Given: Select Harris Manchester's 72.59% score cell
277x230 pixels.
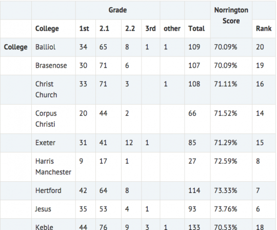Looking at the screenshot, I should [226, 161].
